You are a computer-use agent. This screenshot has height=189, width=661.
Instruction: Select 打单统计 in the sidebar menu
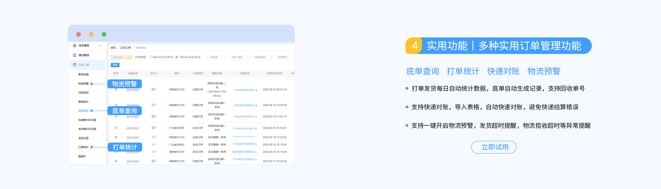(x=83, y=147)
